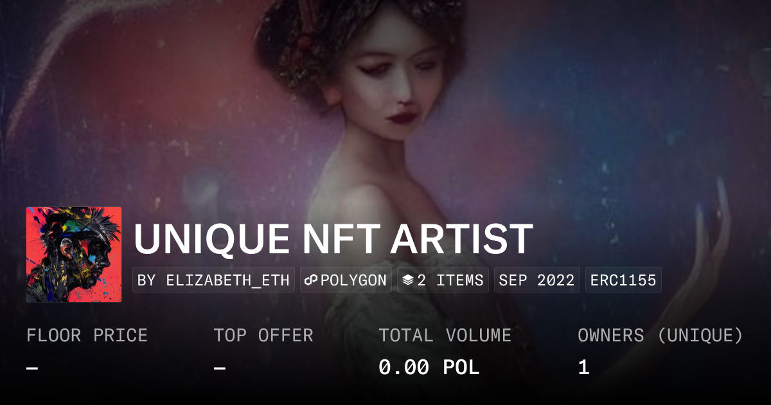Viewport: 771px width, 405px height.
Task: Click the Polygon chain link icon
Action: pyautogui.click(x=312, y=280)
